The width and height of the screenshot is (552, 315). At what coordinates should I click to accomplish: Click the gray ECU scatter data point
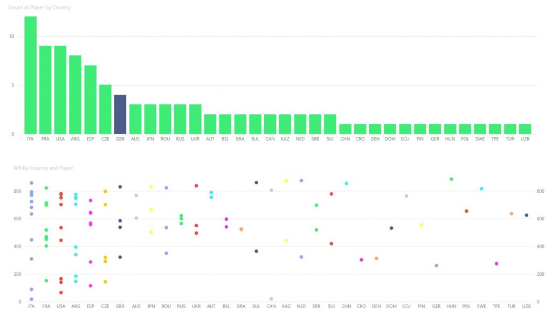click(406, 196)
